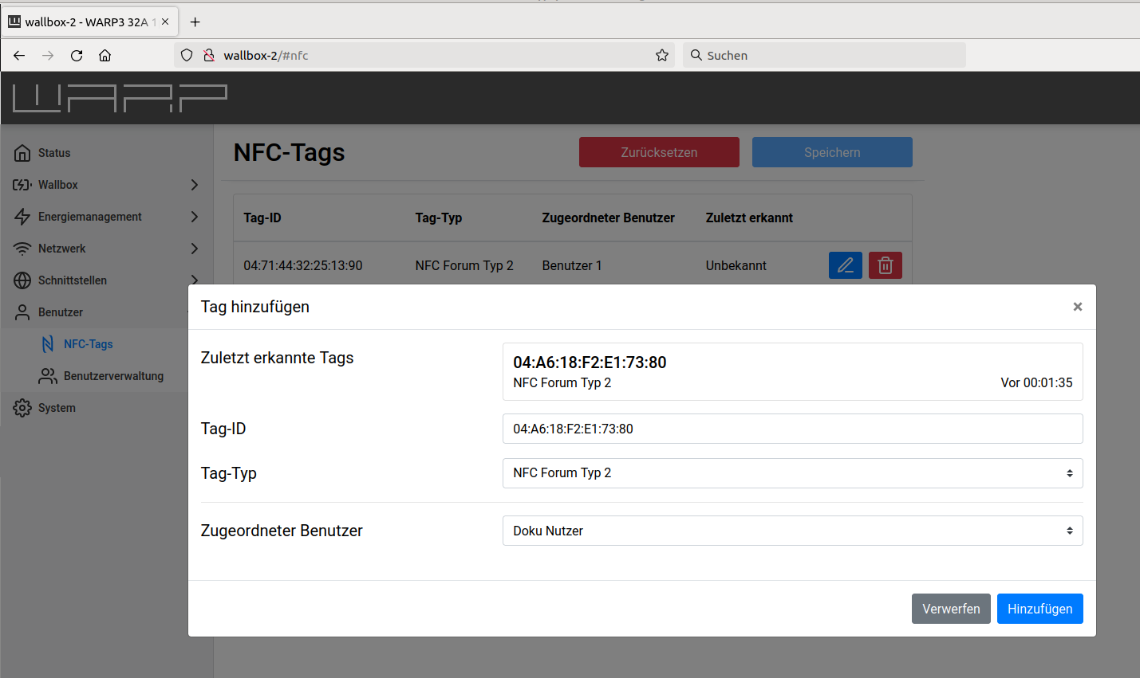Click the Suchen search box
Screen dimensions: 1140x678
click(824, 55)
